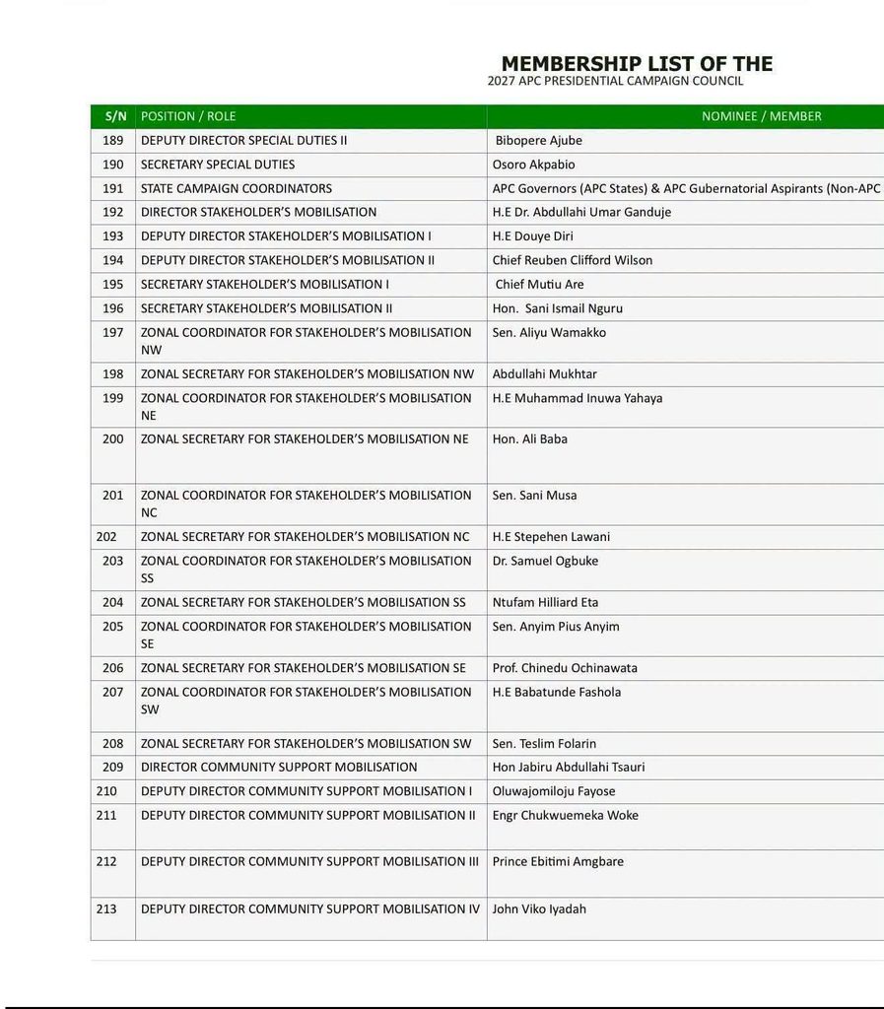Select 'Hon. Sani Ismail Nguru'
Viewport: 884px width, 1009px height.
coord(557,308)
